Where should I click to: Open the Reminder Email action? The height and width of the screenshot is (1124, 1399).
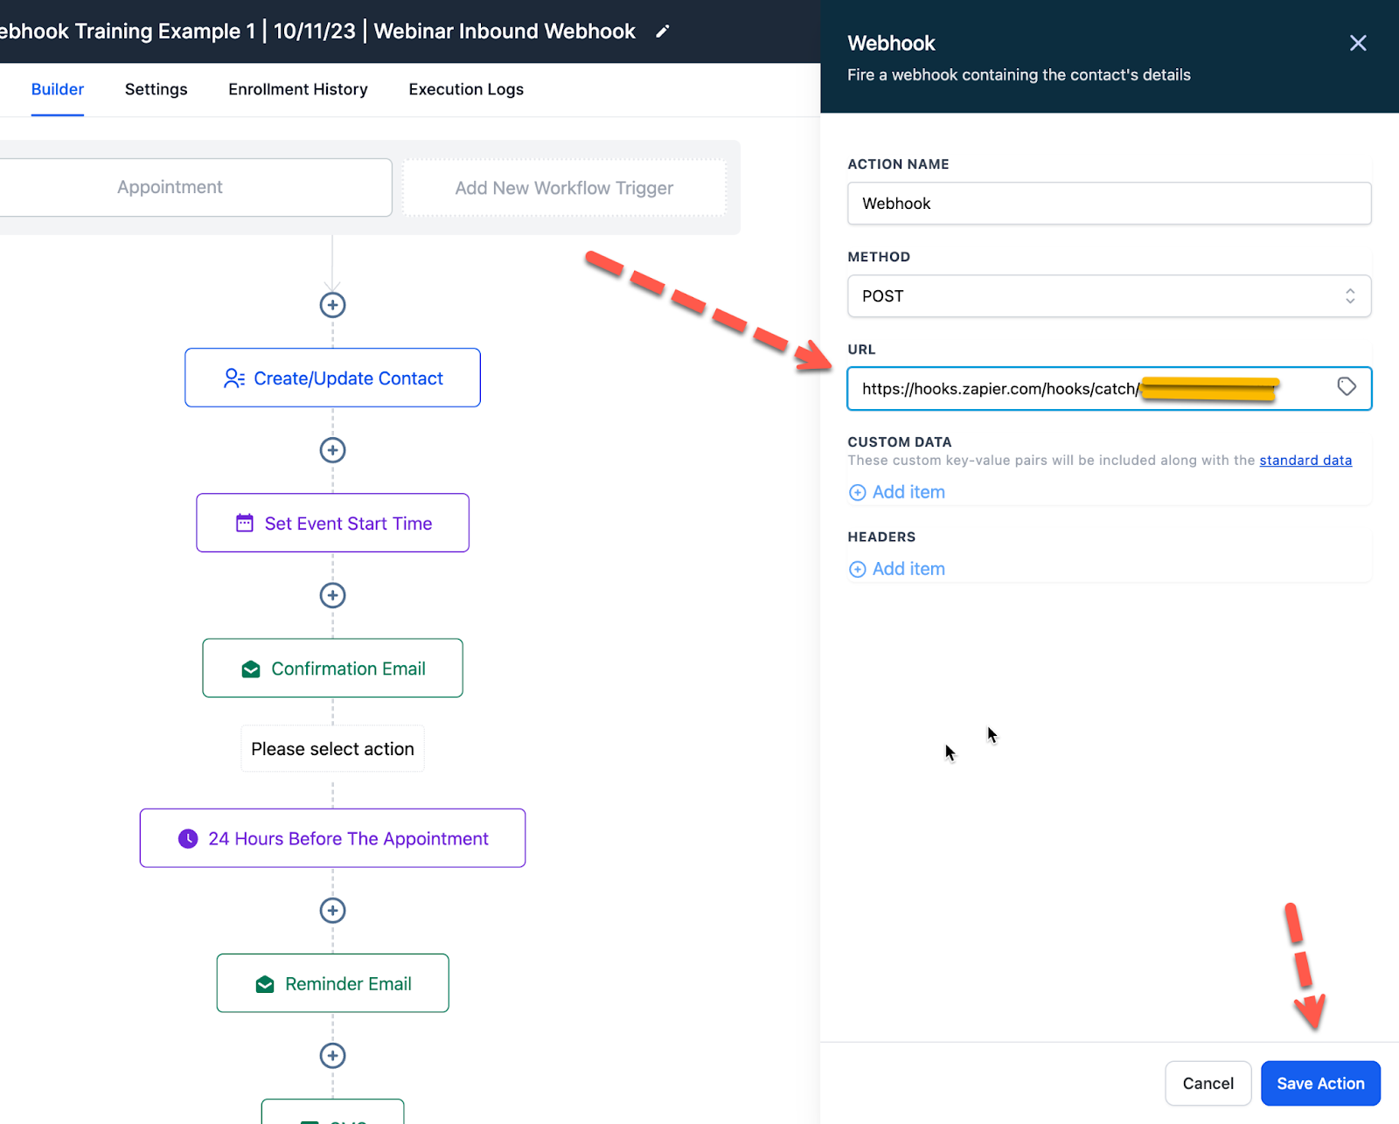[332, 983]
